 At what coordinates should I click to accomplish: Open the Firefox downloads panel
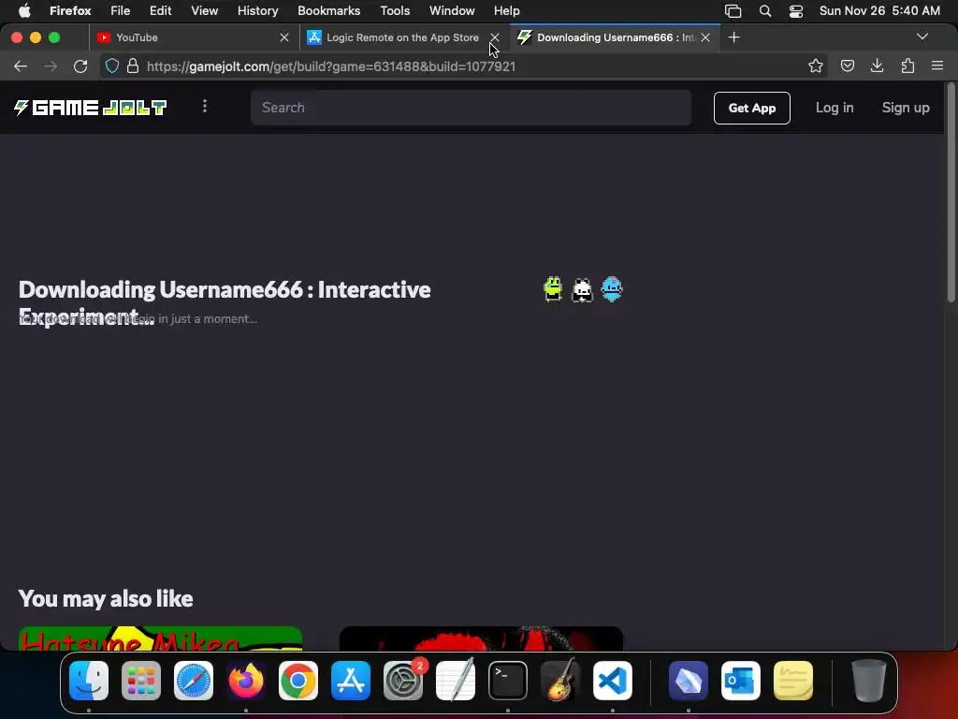(877, 66)
